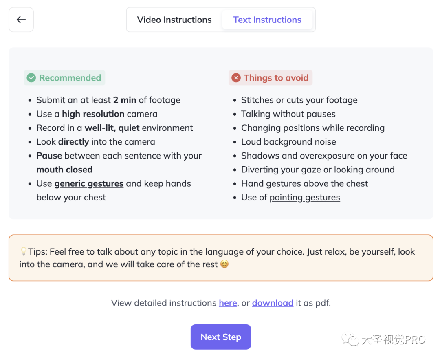Open the pointing gestures link
Viewport: 440px width, 359px height.
(x=304, y=197)
